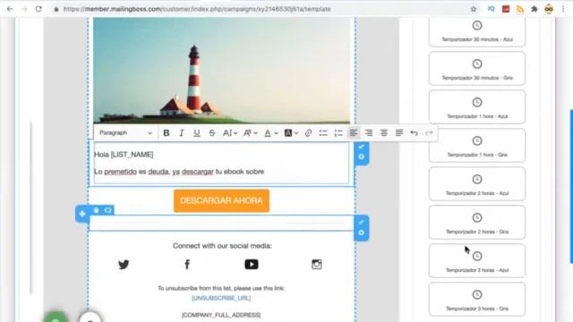
Task: Reload the page in browser
Action: 38,9
